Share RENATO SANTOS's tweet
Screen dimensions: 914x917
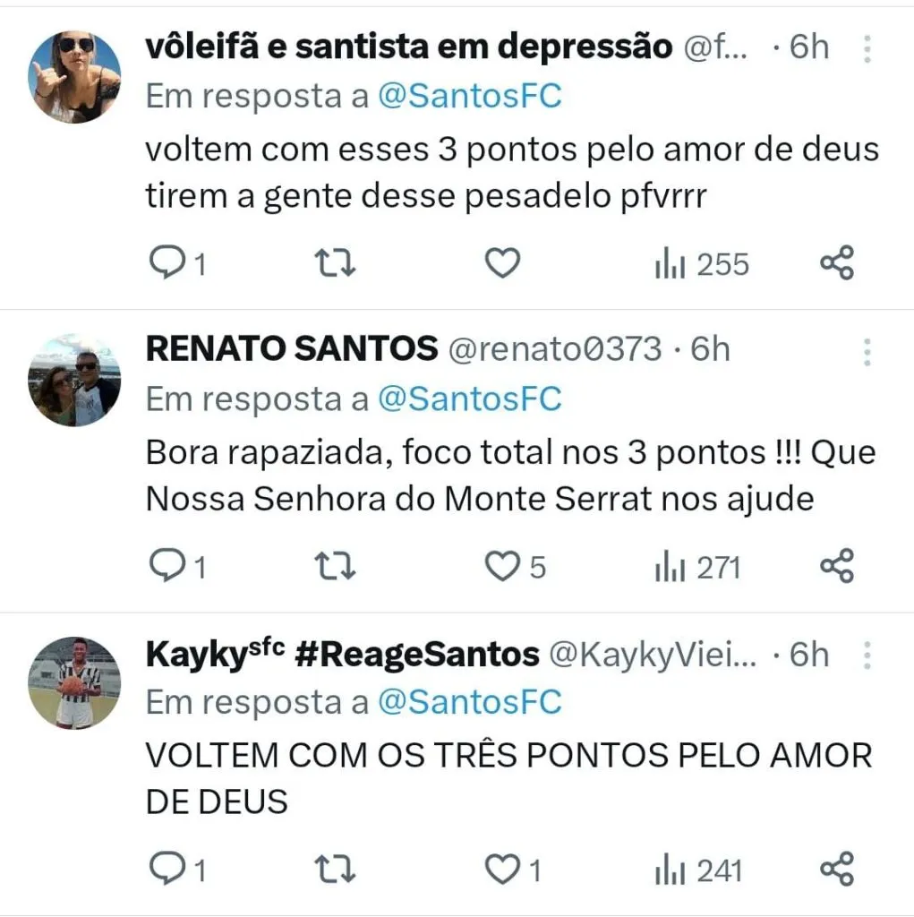pyautogui.click(x=837, y=567)
